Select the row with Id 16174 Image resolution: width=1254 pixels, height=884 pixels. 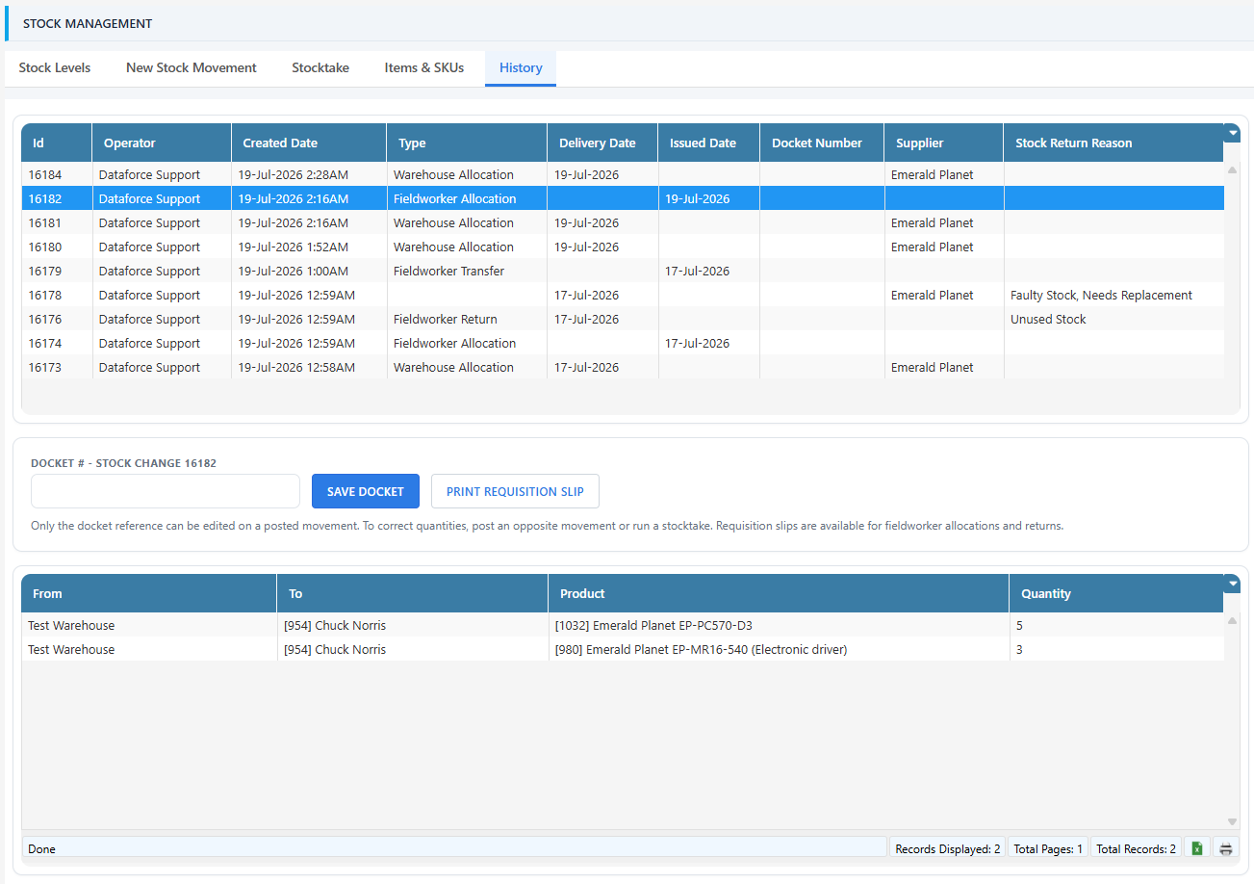point(623,343)
